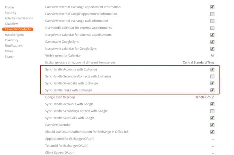Check Use Handle calendar for external appointments
This screenshot has height=155, width=234.
(x=212, y=28)
